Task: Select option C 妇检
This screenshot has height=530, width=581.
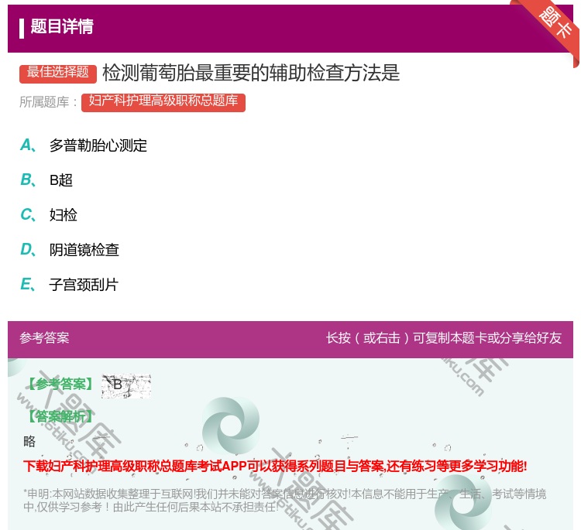Action: tap(49, 215)
